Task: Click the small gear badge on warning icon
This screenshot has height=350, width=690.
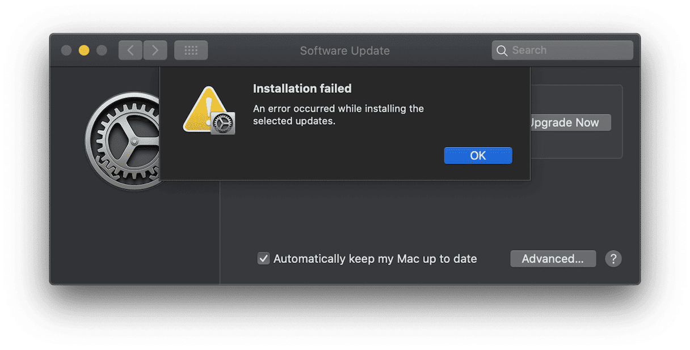Action: click(223, 122)
